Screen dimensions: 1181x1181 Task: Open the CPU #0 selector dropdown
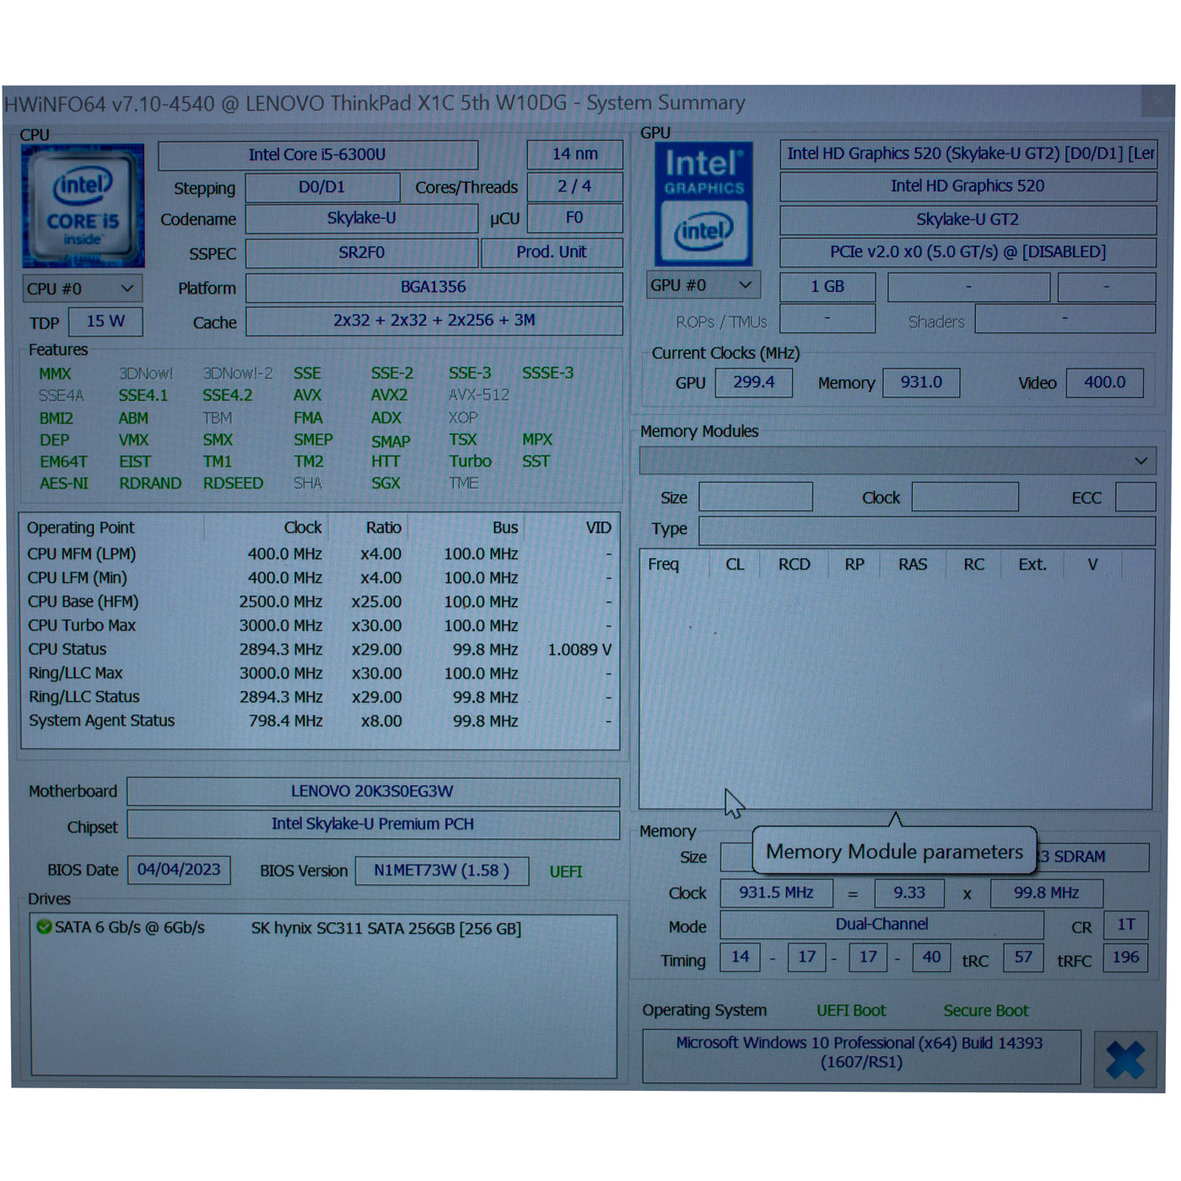pos(82,289)
